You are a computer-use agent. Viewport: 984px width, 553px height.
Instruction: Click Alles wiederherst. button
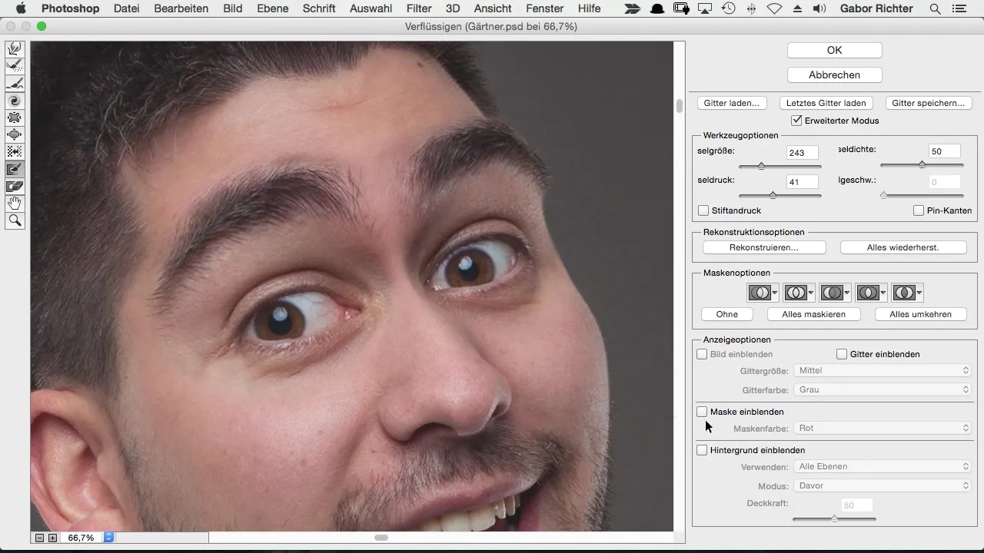[903, 247]
